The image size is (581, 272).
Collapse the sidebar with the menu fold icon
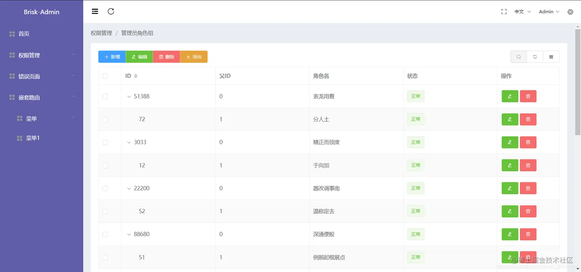[95, 11]
